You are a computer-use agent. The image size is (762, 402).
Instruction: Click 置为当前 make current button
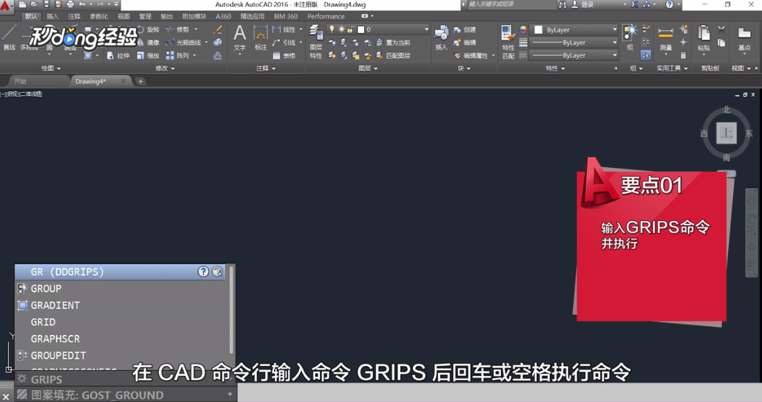click(393, 43)
